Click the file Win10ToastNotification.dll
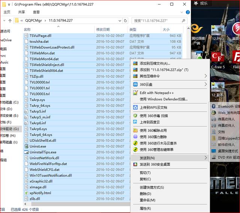 (x=51, y=175)
